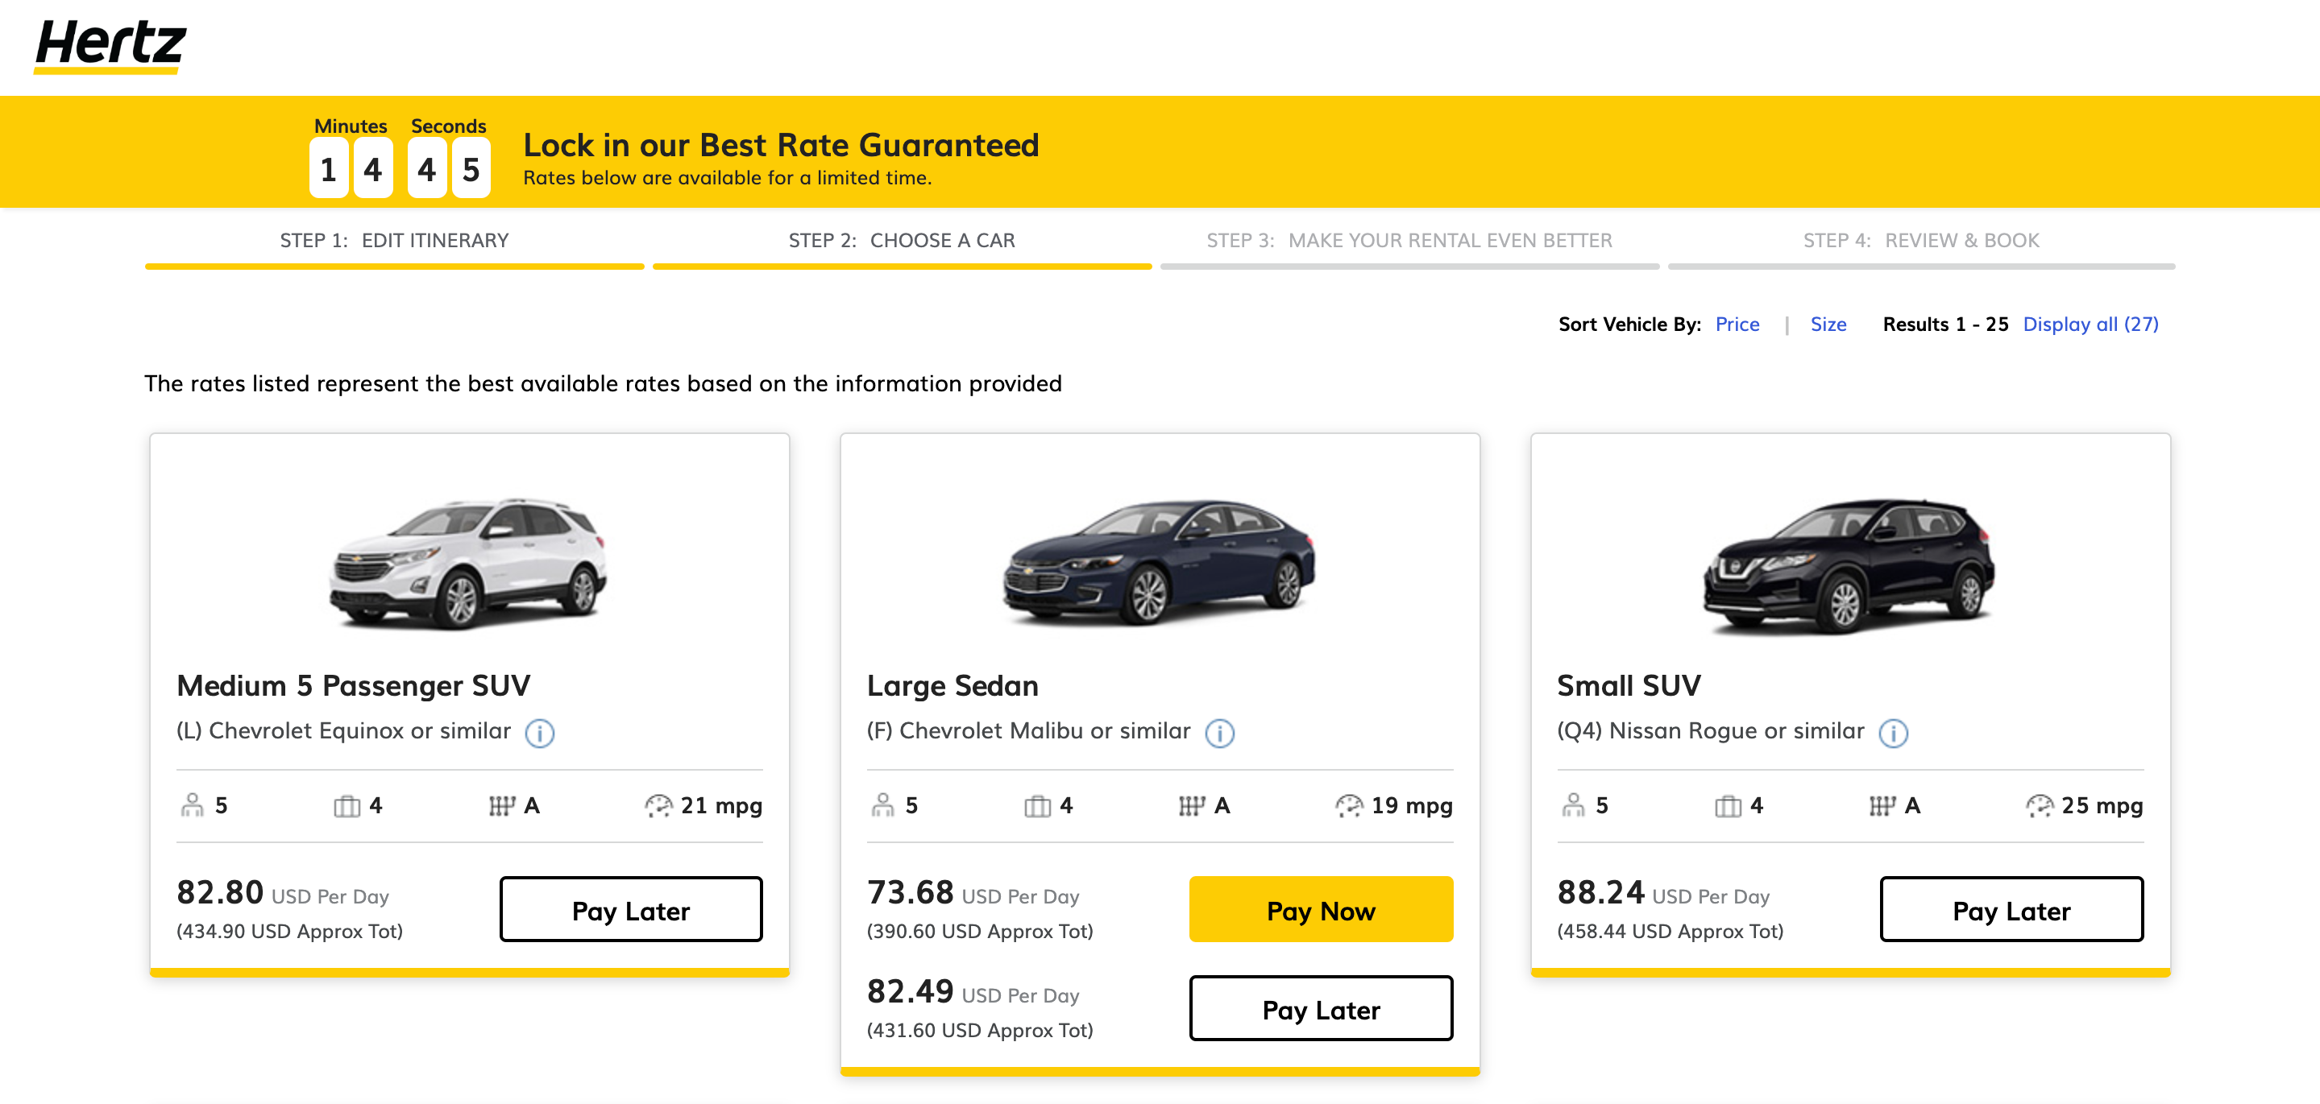Open info icon for Nissan Rogue
2320x1104 pixels.
click(x=1893, y=734)
